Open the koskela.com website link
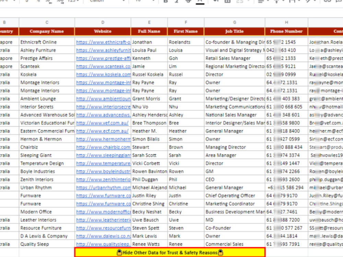 point(103,74)
